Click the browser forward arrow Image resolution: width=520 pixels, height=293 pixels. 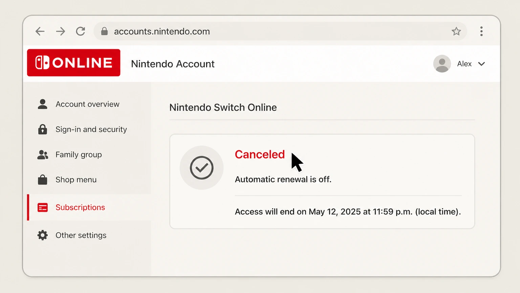pos(61,32)
